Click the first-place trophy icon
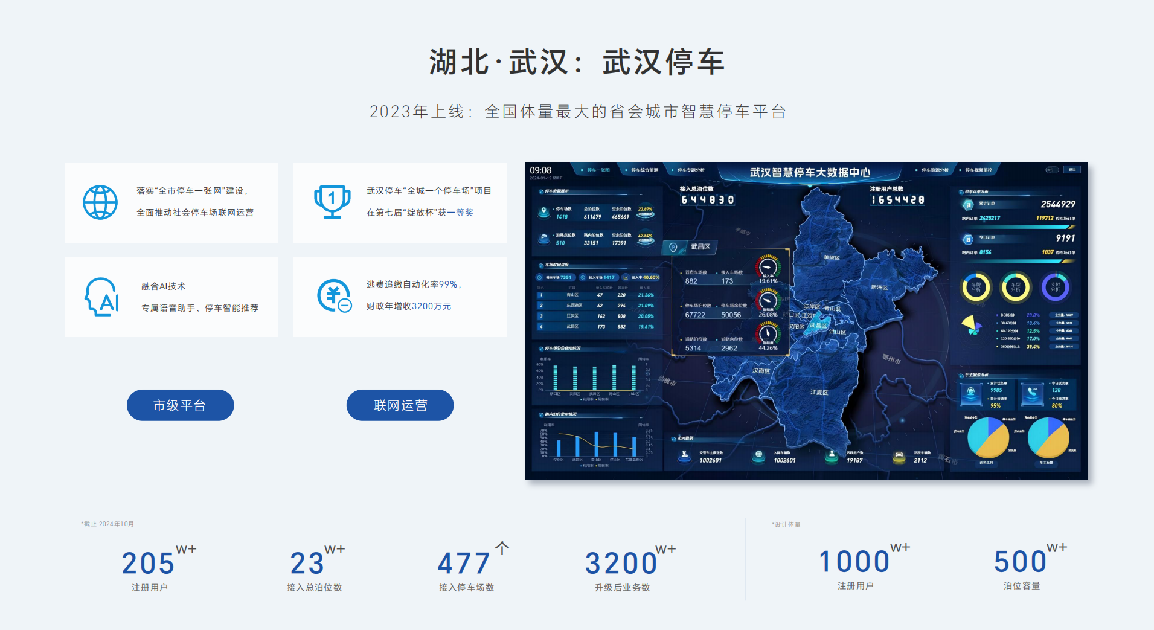 pos(332,202)
